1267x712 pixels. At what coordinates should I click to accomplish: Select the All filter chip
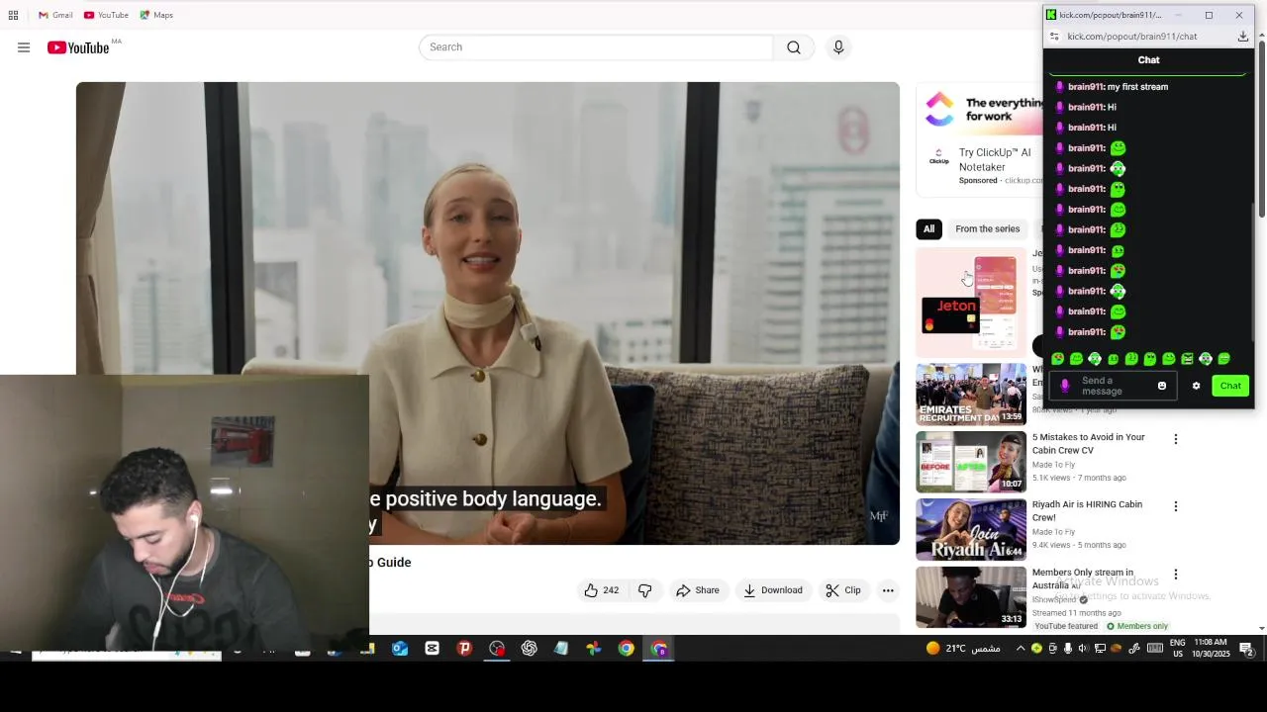928,229
